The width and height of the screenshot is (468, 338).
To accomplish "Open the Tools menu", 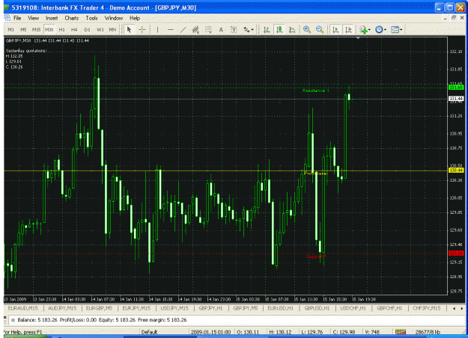I will tap(91, 18).
